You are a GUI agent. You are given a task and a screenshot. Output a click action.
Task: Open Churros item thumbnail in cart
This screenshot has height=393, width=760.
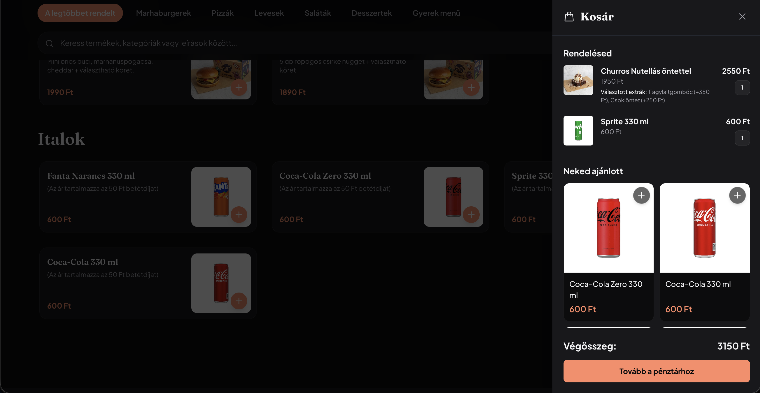pos(578,80)
